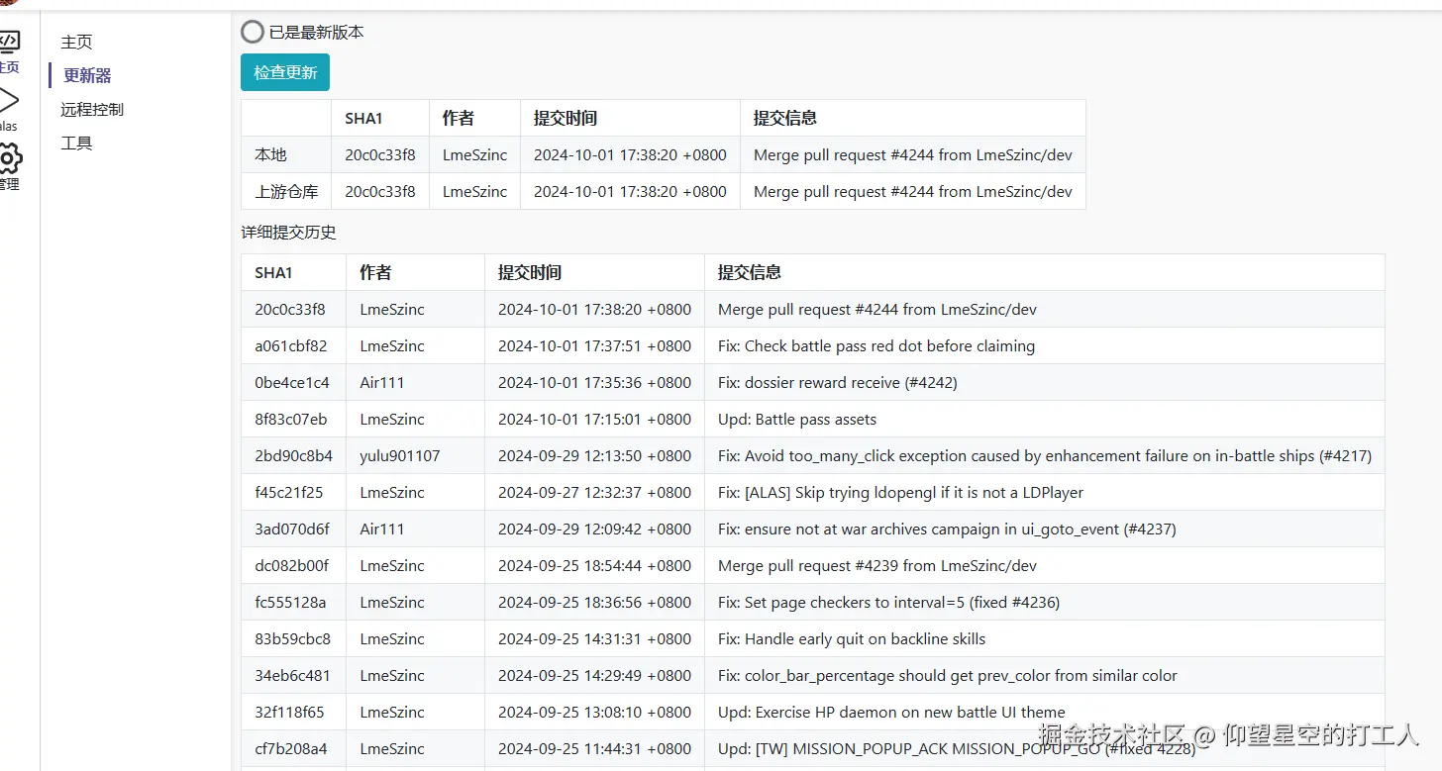
Task: Open the 主页 code icon in left rail
Action: point(8,42)
